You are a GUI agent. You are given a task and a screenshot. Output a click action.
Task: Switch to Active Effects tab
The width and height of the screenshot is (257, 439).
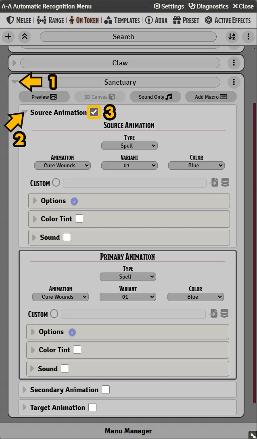228,20
